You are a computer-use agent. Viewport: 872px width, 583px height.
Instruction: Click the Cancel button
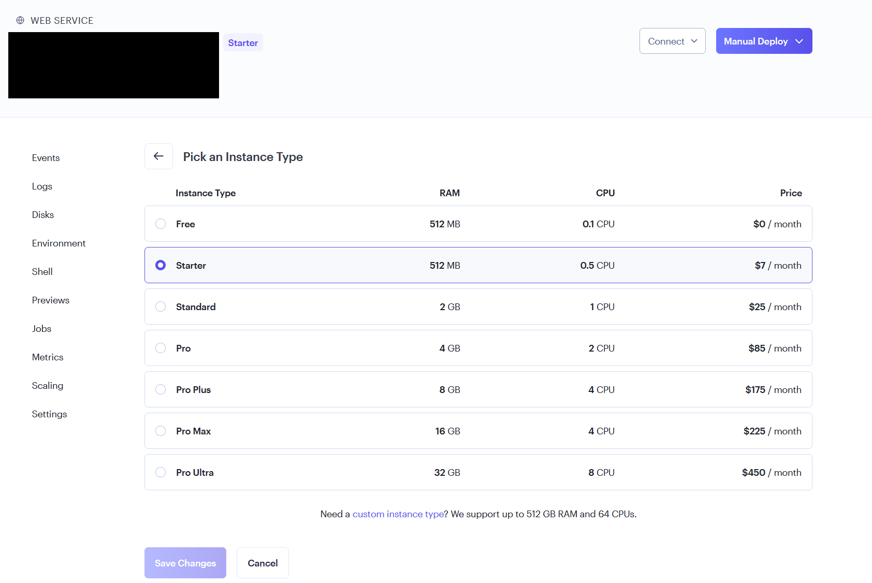[263, 563]
